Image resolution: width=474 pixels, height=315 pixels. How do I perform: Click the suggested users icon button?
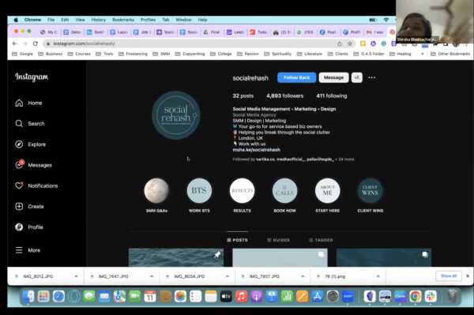(357, 77)
